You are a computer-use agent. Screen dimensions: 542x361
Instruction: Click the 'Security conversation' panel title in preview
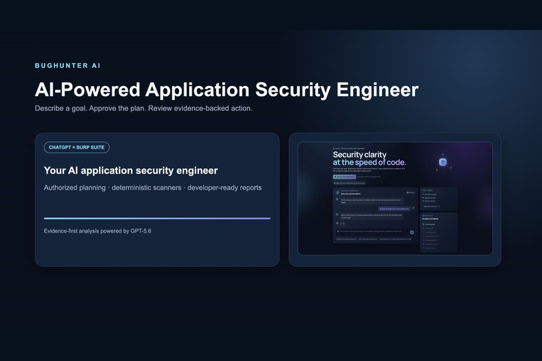[x=350, y=194]
